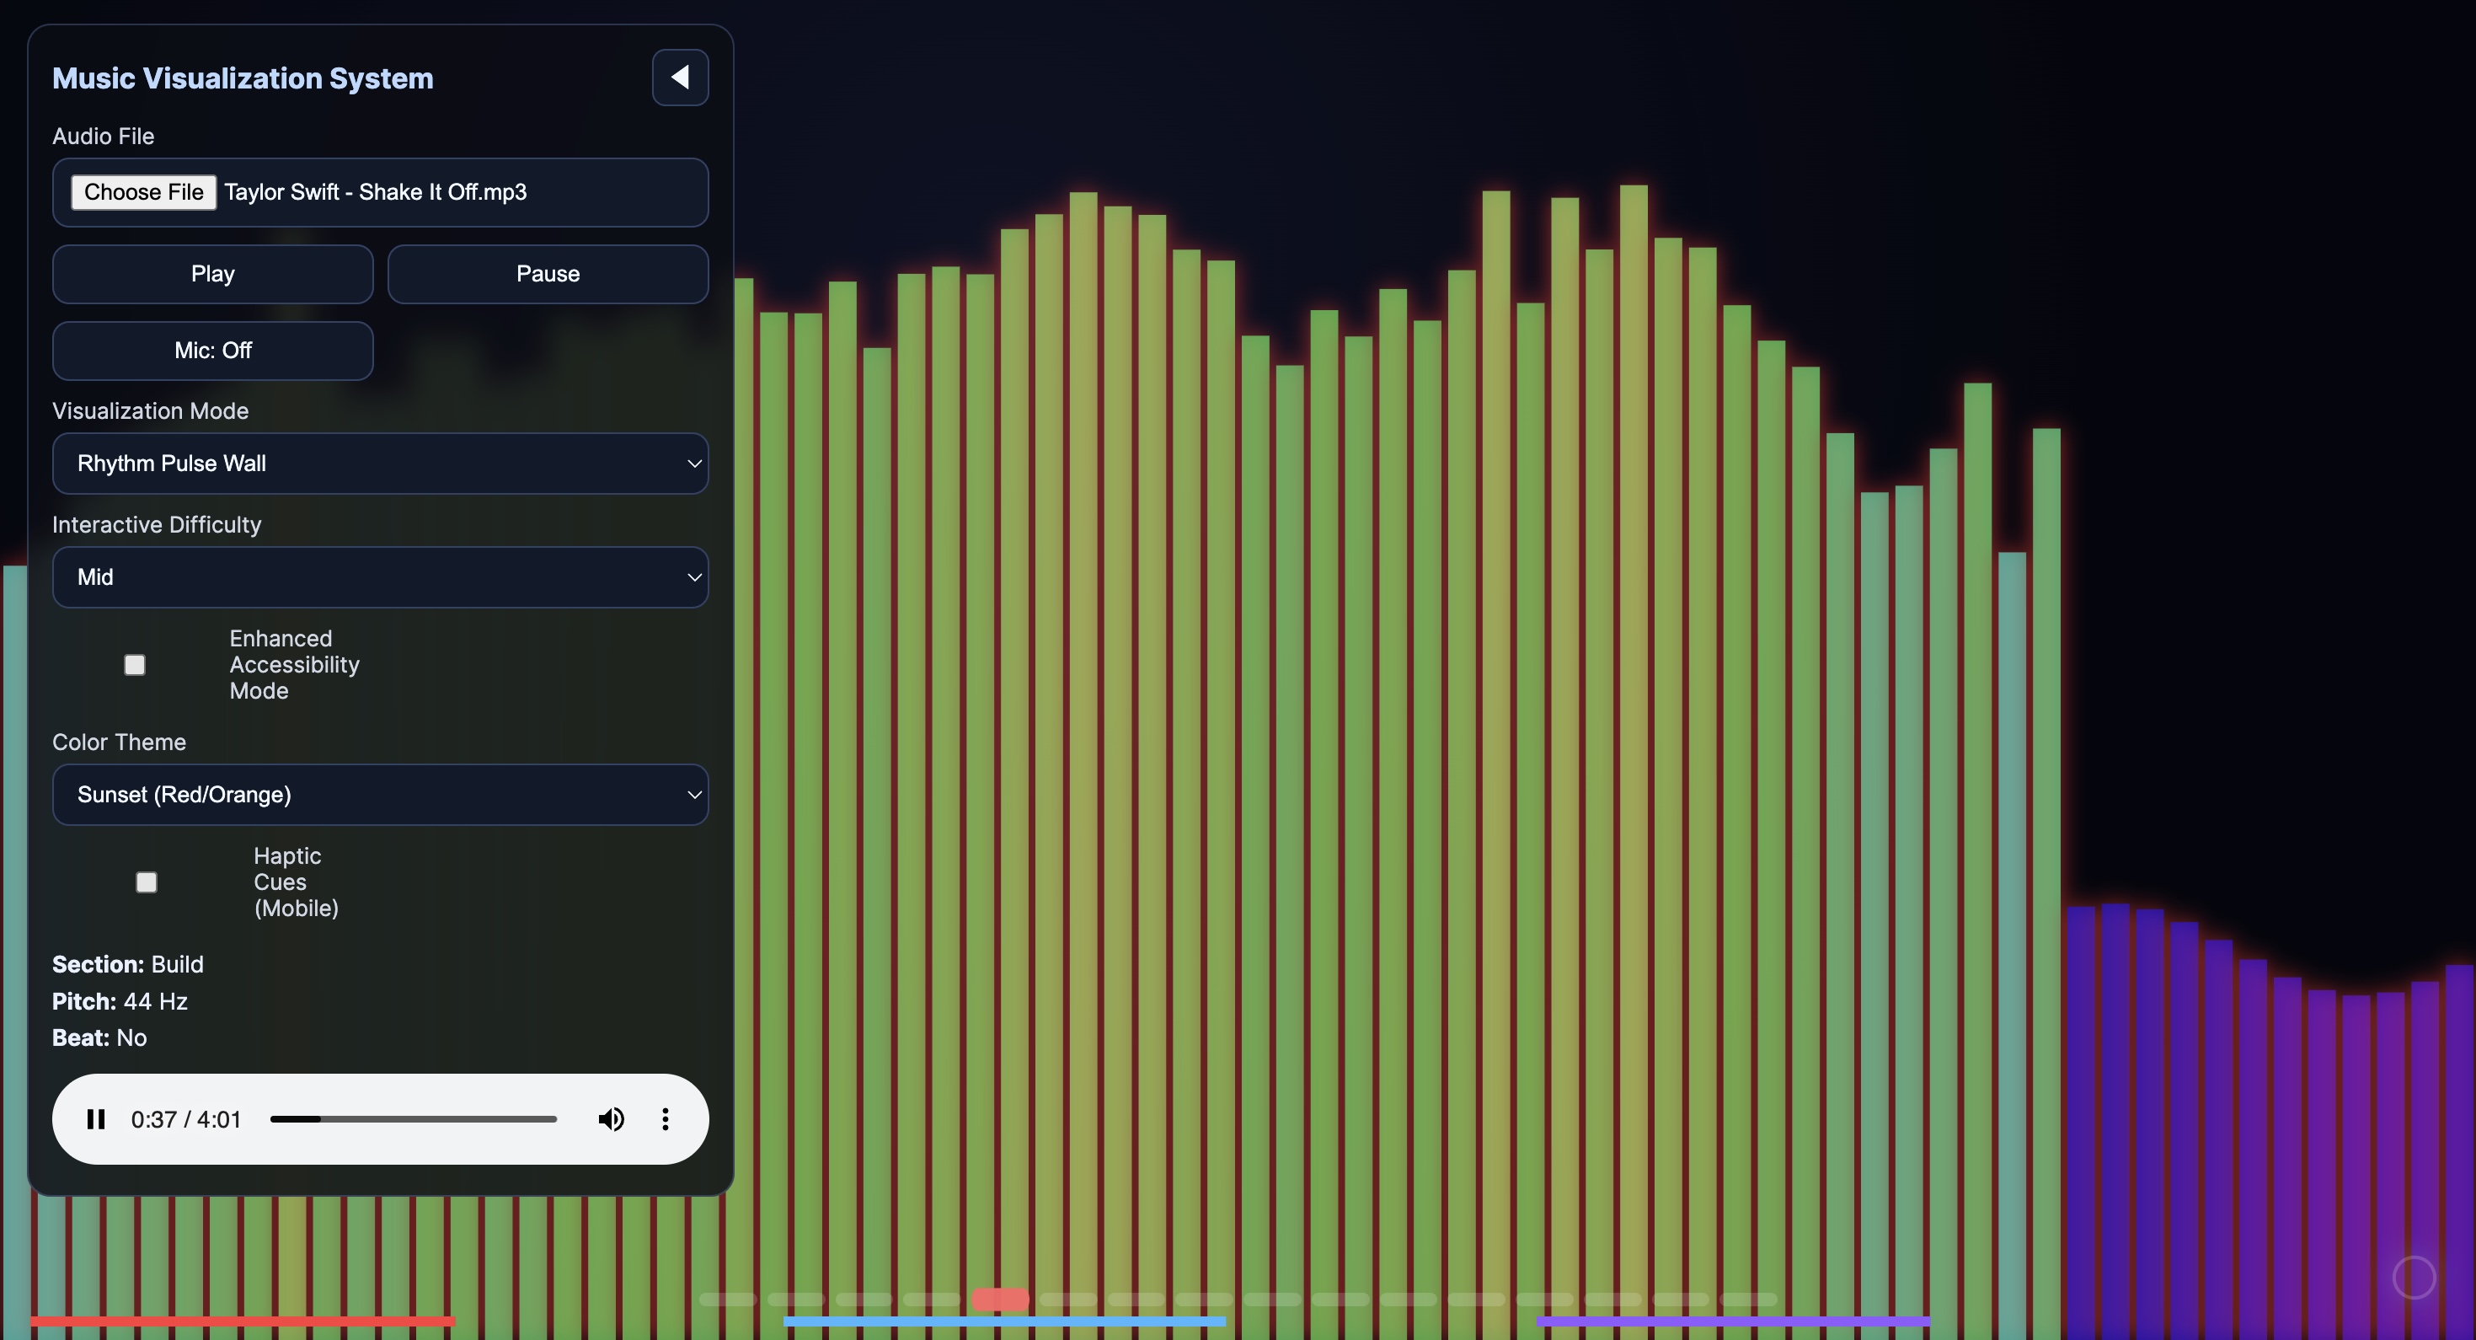The height and width of the screenshot is (1340, 2476).
Task: Pause the audio player via pause icon
Action: (95, 1119)
